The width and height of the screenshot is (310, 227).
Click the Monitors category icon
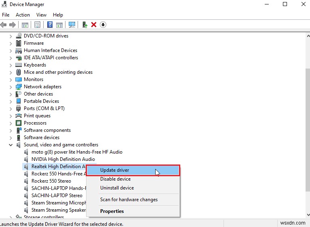pyautogui.click(x=19, y=79)
